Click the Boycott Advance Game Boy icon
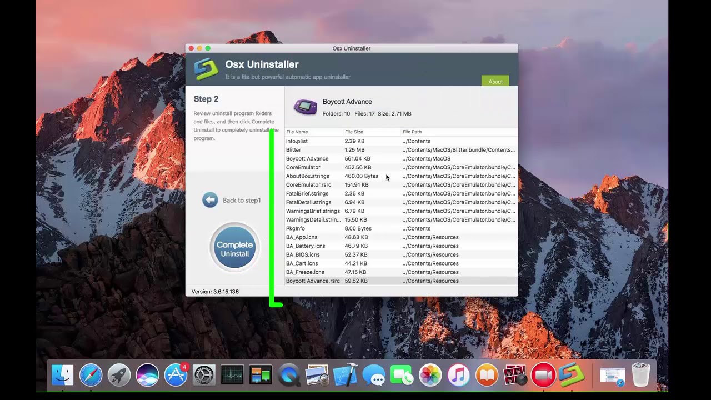The image size is (711, 400). pyautogui.click(x=305, y=106)
